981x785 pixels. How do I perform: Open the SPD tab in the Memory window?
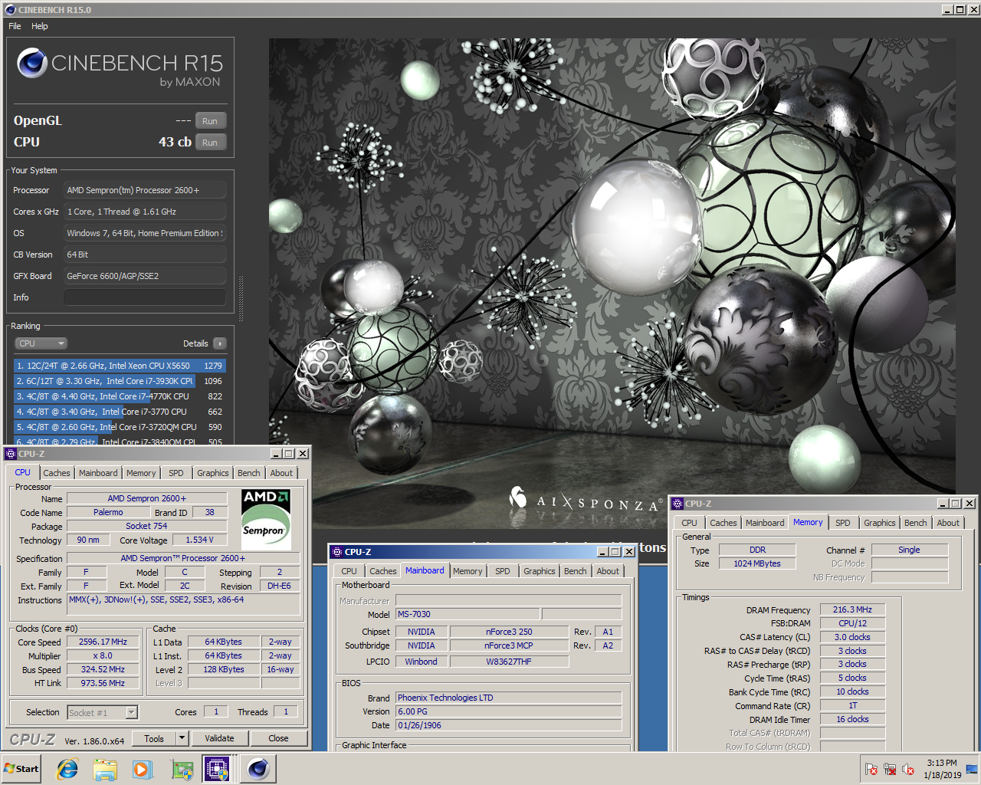843,523
